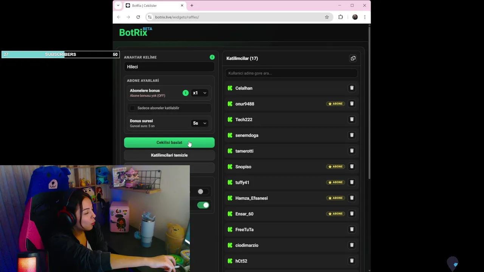Open Abonelere bonus x1 dropdown
The image size is (484, 272).
(x=200, y=93)
